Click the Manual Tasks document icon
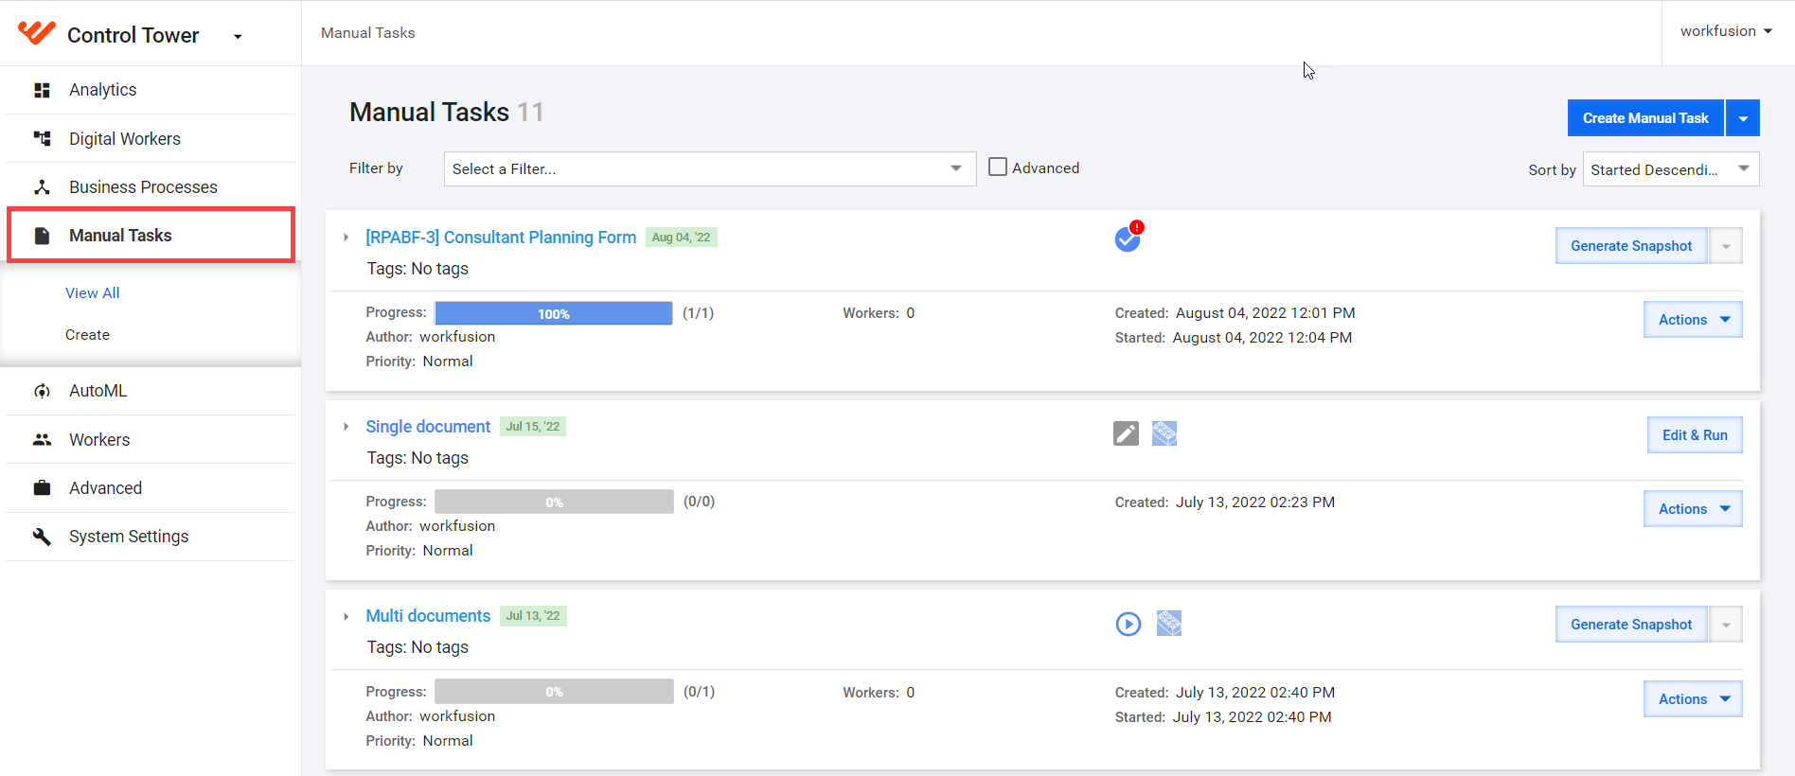The height and width of the screenshot is (776, 1795). [x=42, y=236]
